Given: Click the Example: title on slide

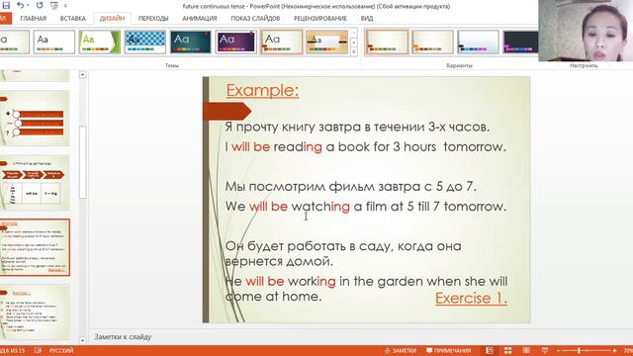Looking at the screenshot, I should point(262,90).
